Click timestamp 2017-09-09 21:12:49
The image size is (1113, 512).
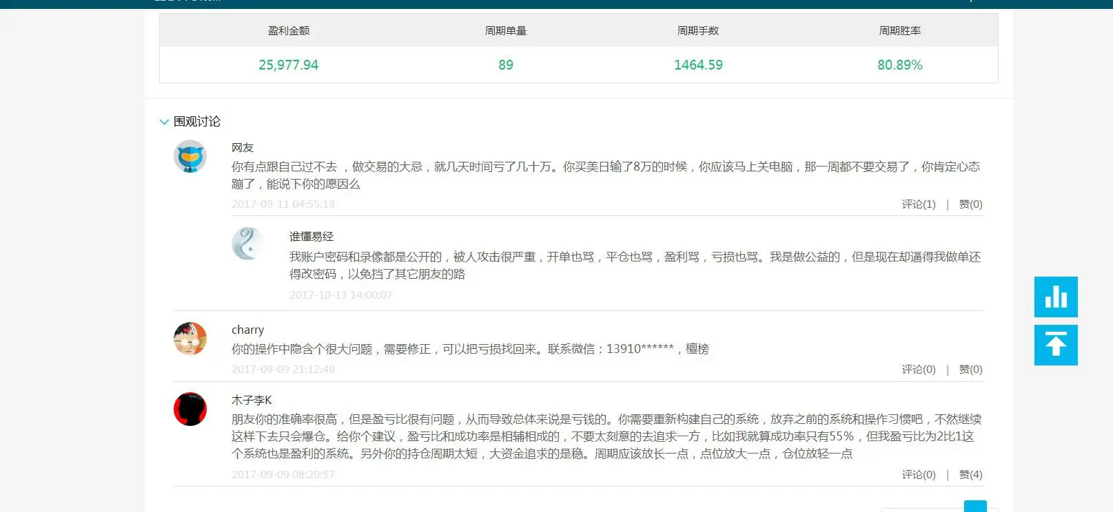283,370
